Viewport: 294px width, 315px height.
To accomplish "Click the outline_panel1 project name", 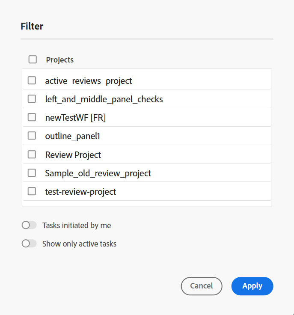I will pyautogui.click(x=73, y=136).
